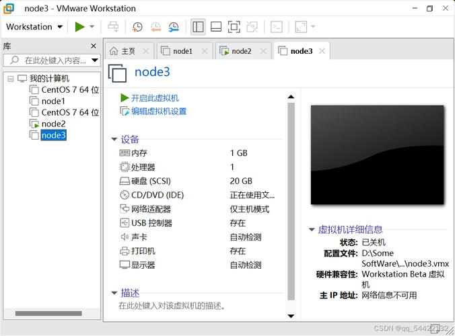Revert to snapshot using the orange clock icon
This screenshot has width=455, height=336.
click(156, 27)
